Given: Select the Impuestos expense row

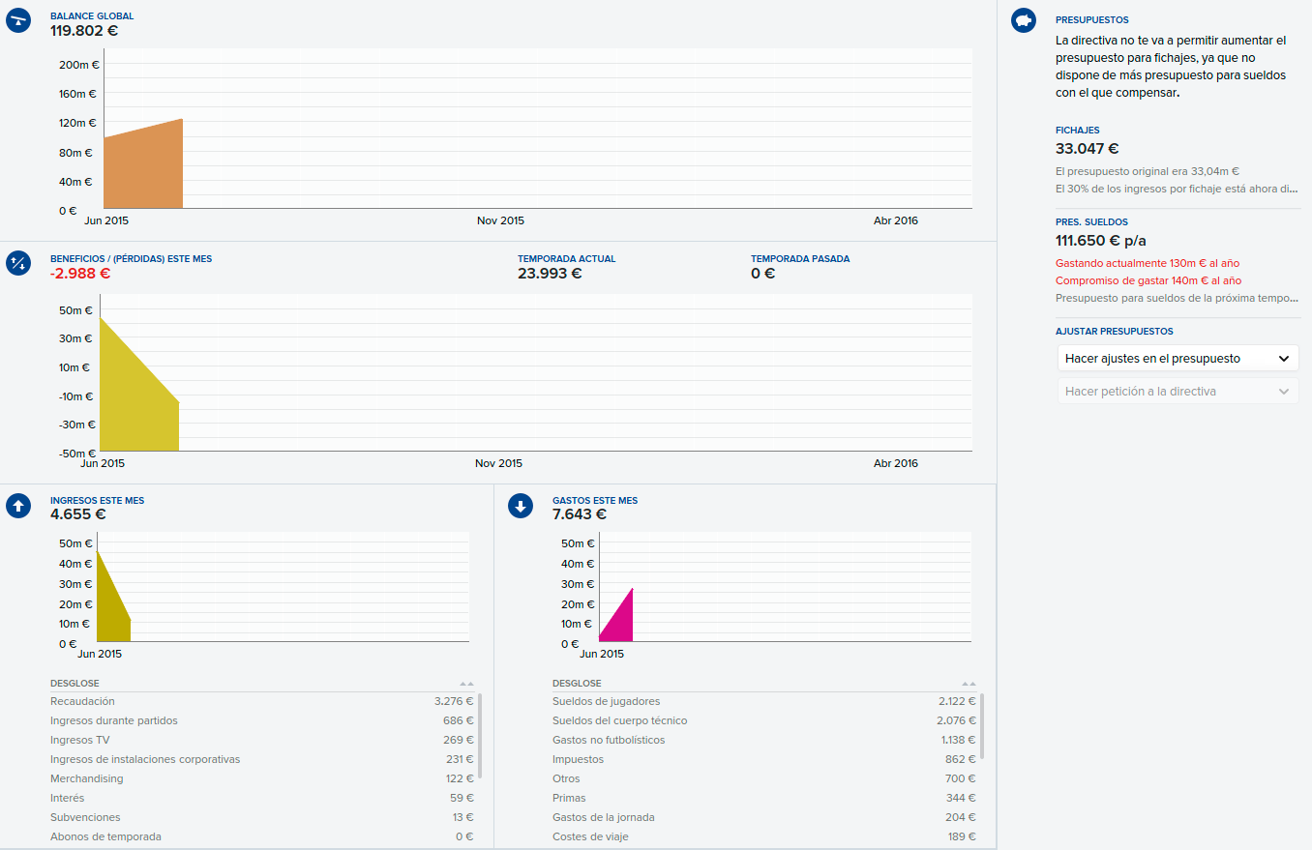Looking at the screenshot, I should 764,759.
